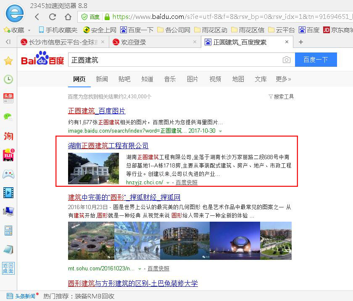
Task: Select 视频 search category
Action: 216,79
